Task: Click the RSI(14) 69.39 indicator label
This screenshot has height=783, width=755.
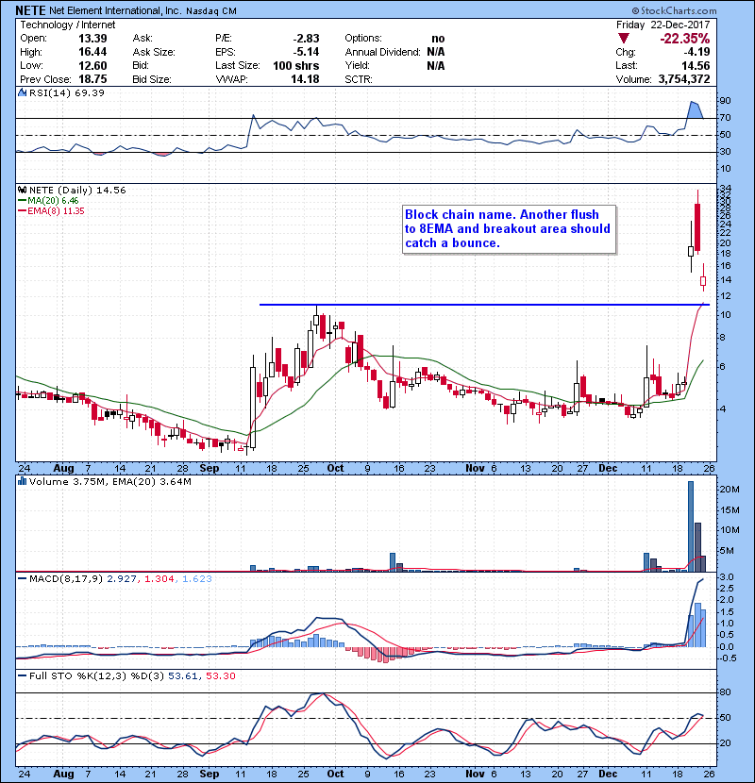Action: pos(67,92)
